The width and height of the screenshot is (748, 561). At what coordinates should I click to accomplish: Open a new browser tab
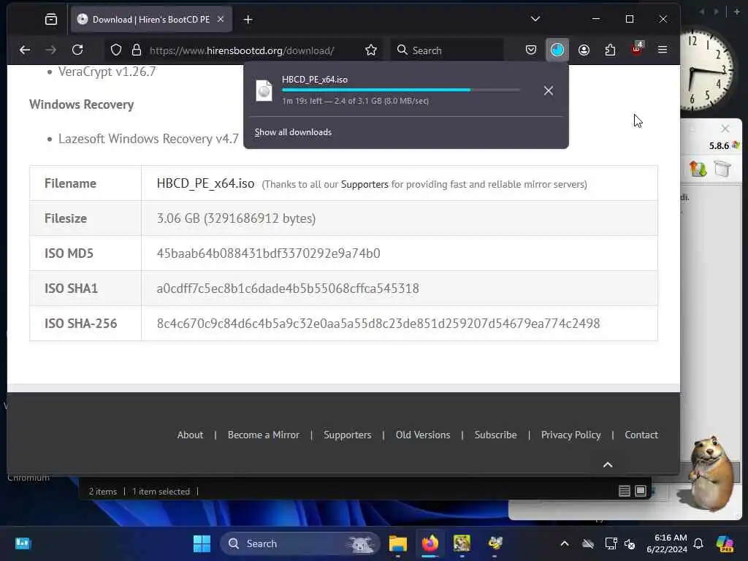[248, 20]
